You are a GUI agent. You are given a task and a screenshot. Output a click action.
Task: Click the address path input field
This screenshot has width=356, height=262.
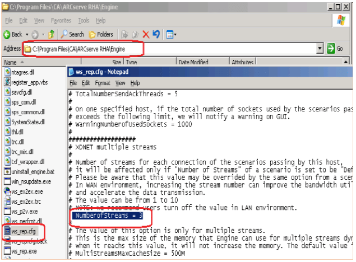(x=168, y=49)
